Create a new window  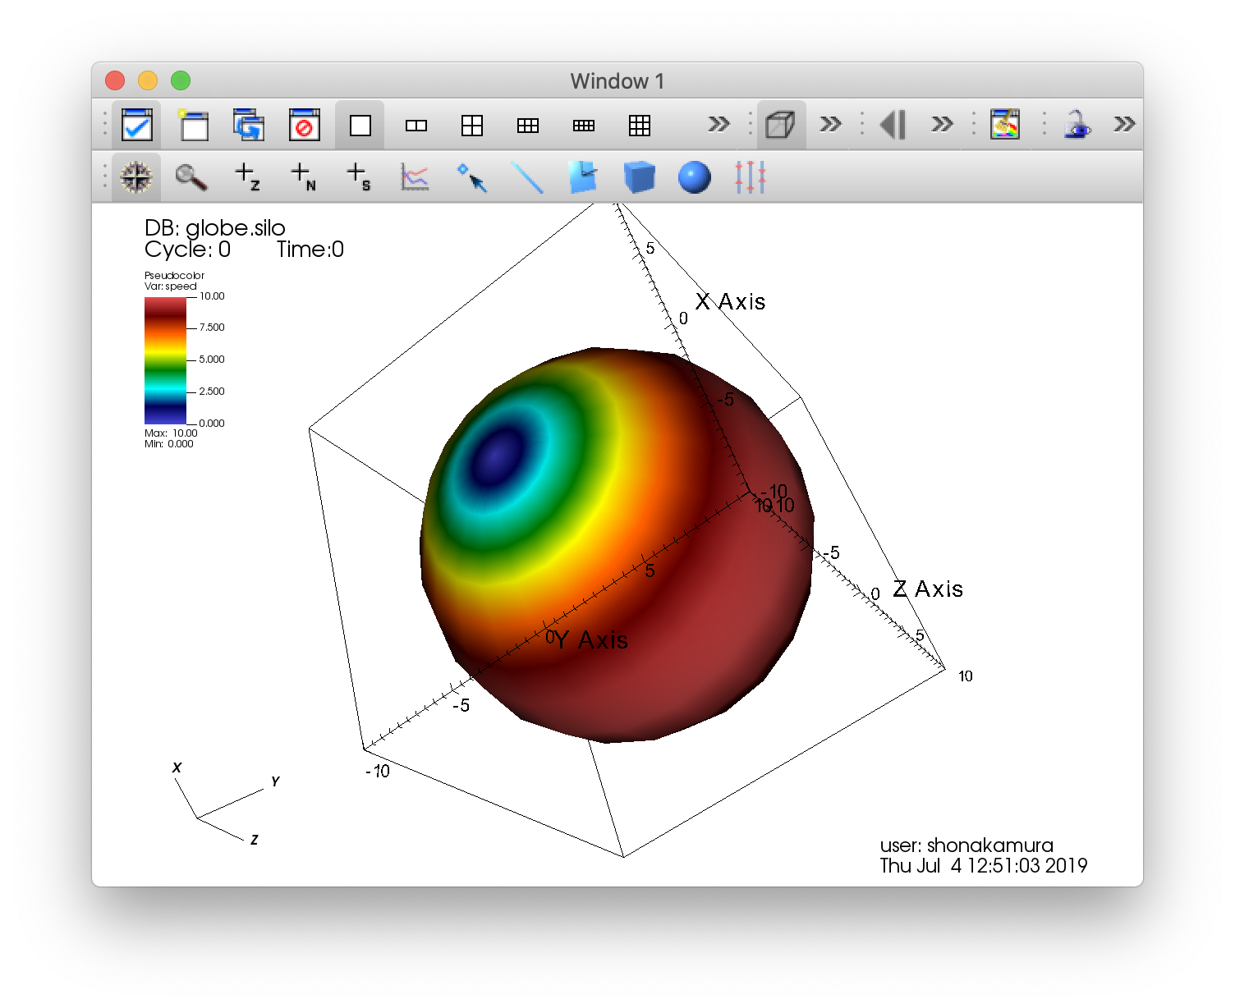click(193, 125)
